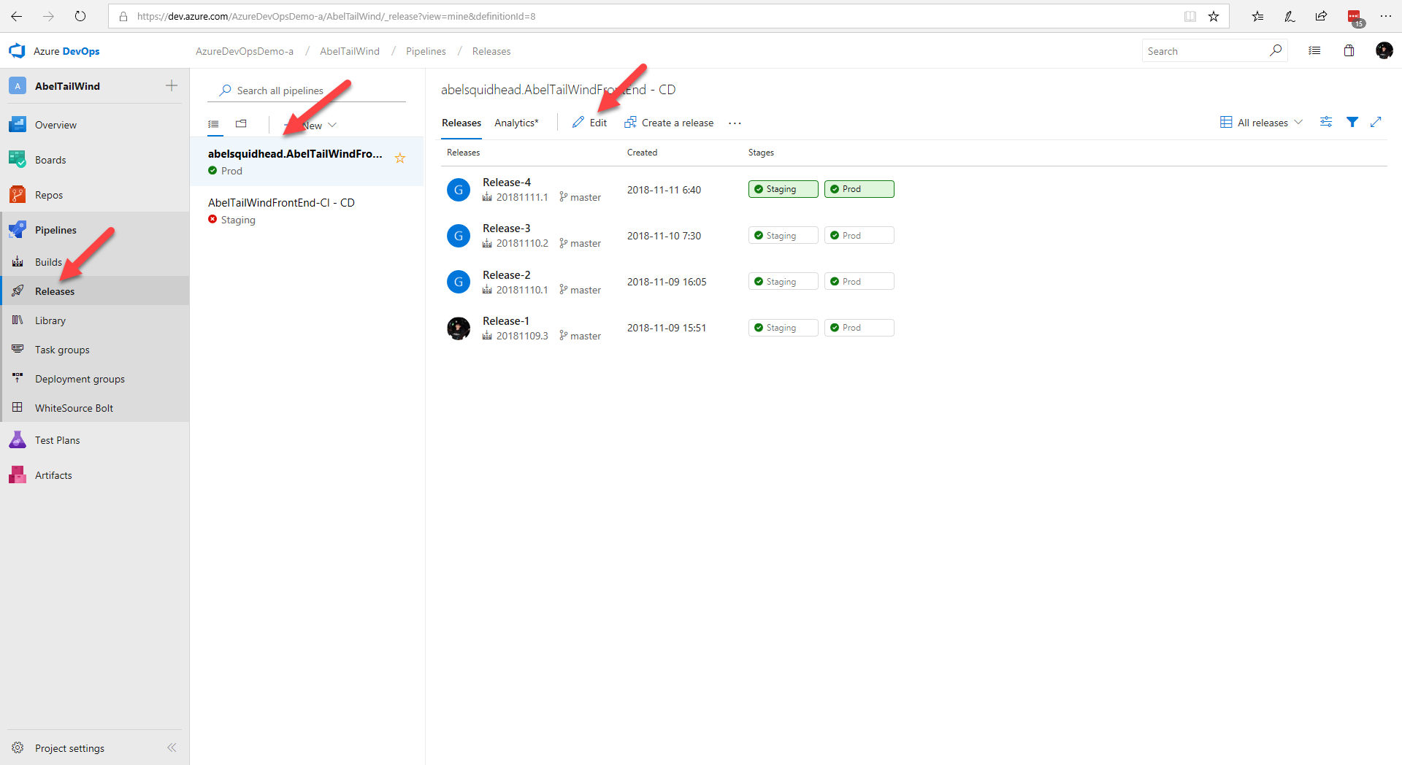Click Staging stage of Release-2
The height and width of the screenshot is (765, 1402).
[x=783, y=282]
